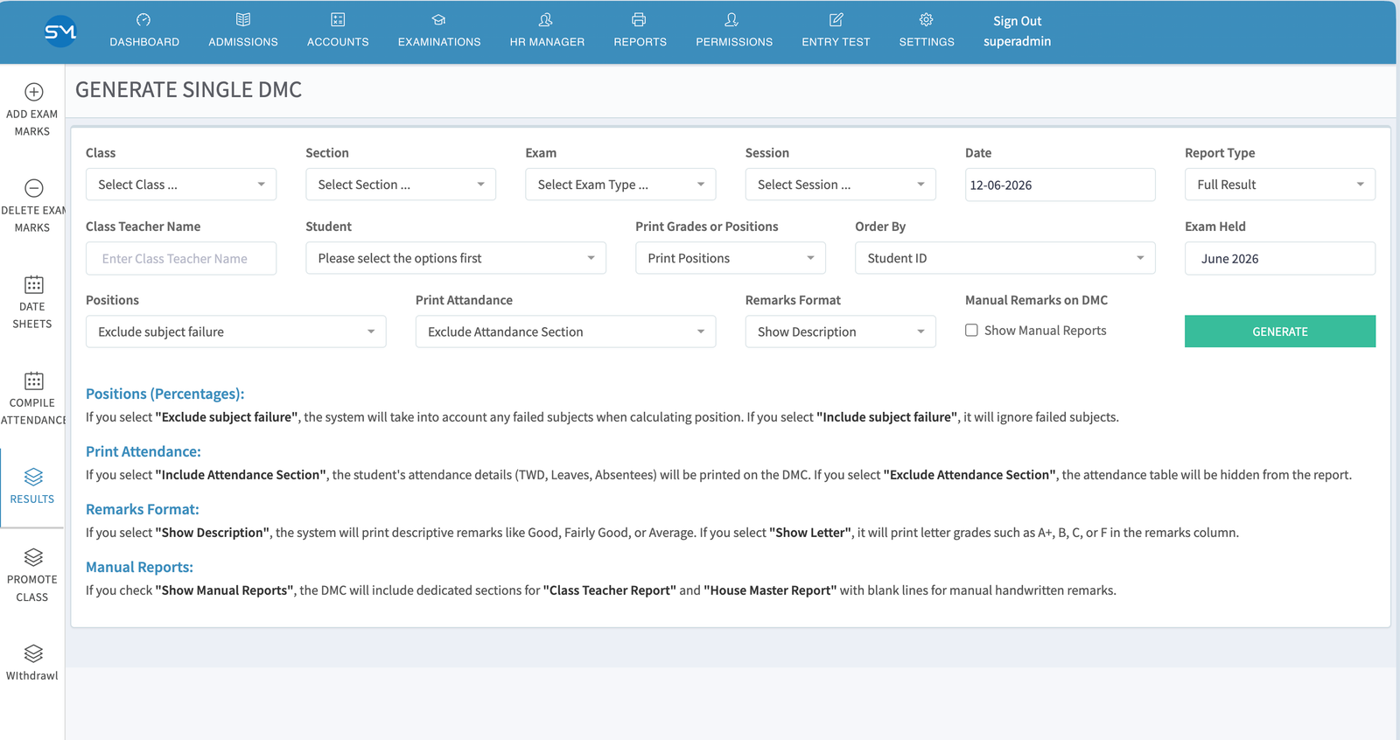Image resolution: width=1400 pixels, height=740 pixels.
Task: Click the Compile Attendance calendar icon
Action: (x=33, y=380)
